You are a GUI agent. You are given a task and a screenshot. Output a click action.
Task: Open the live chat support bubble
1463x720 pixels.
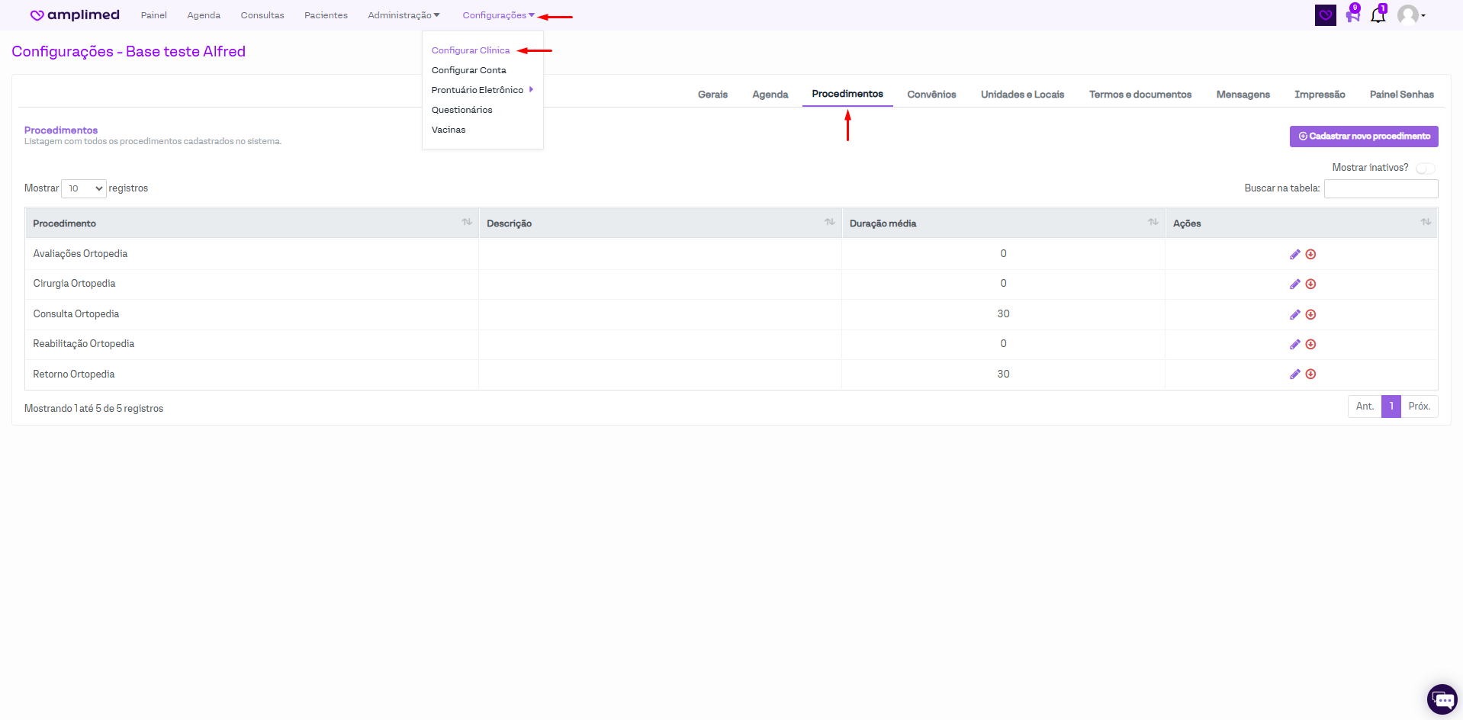click(1442, 699)
